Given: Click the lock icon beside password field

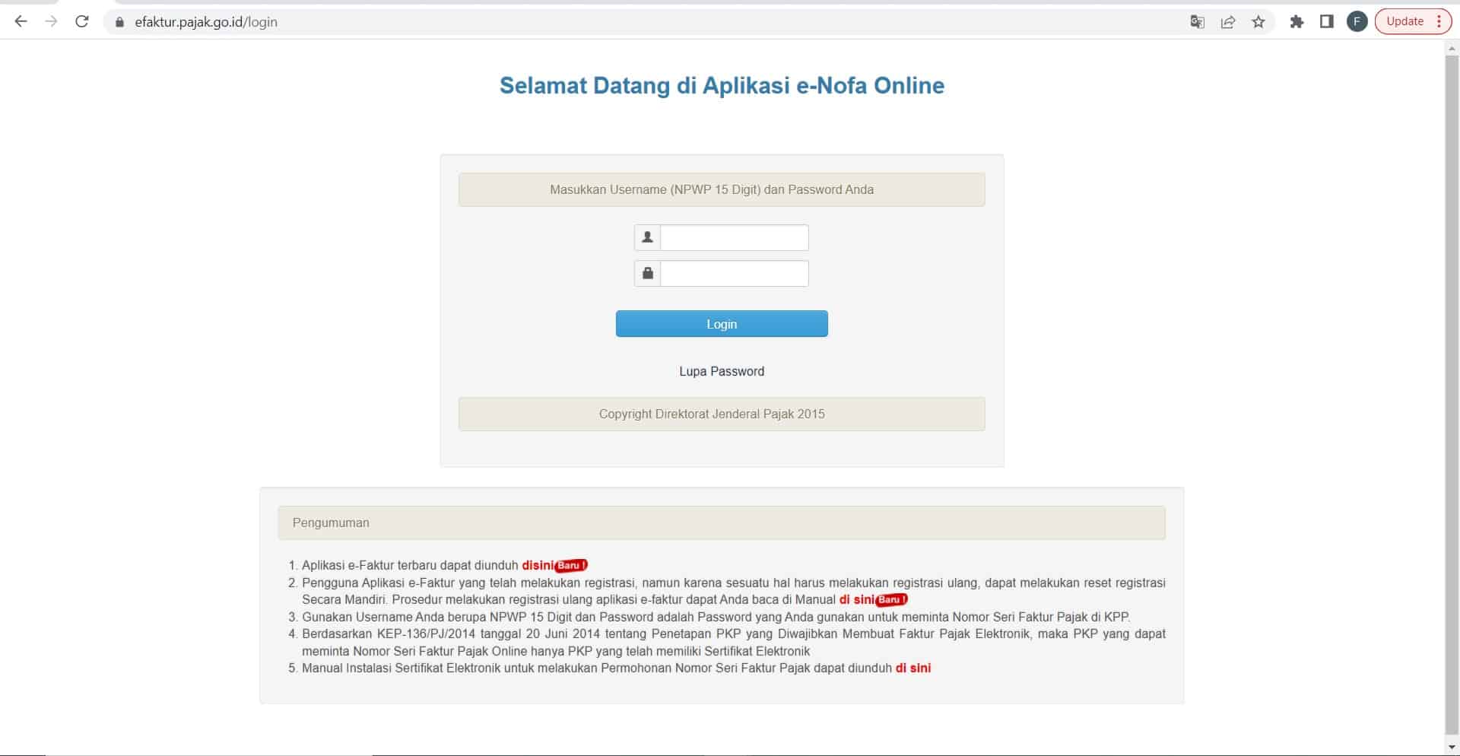Looking at the screenshot, I should [648, 273].
